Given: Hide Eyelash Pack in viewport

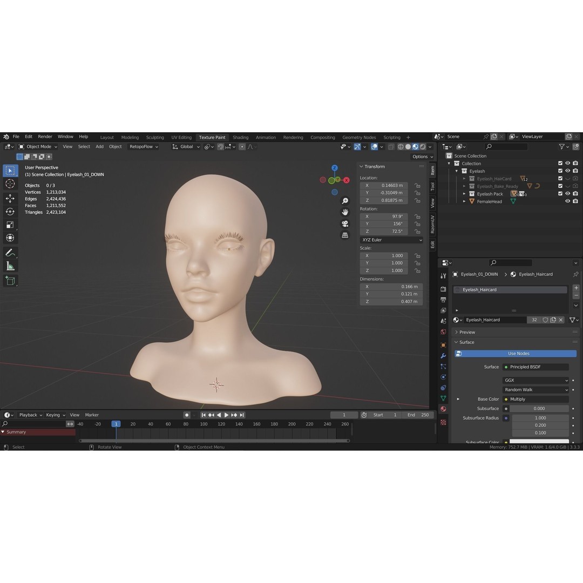Looking at the screenshot, I should click(568, 194).
